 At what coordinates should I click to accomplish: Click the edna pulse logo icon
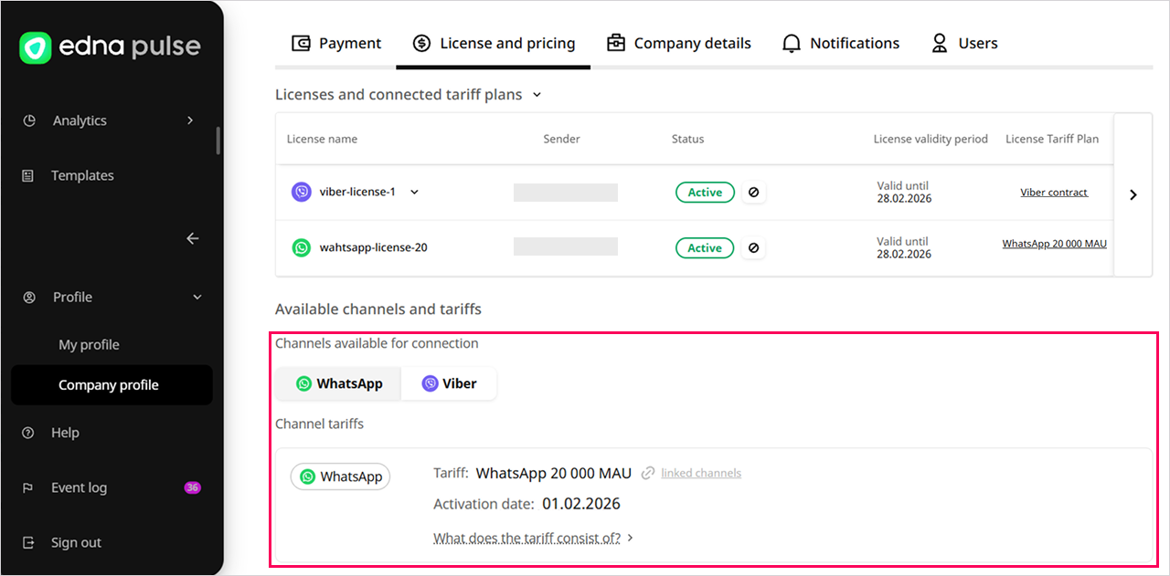(x=36, y=47)
